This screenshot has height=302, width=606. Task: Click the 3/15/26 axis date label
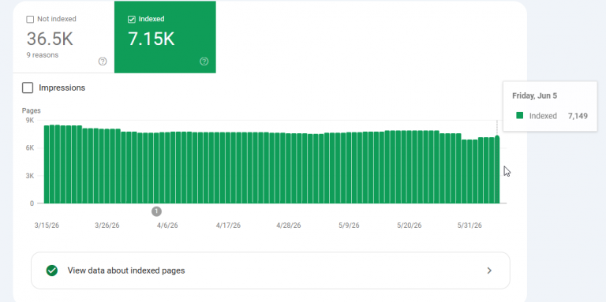(x=47, y=226)
